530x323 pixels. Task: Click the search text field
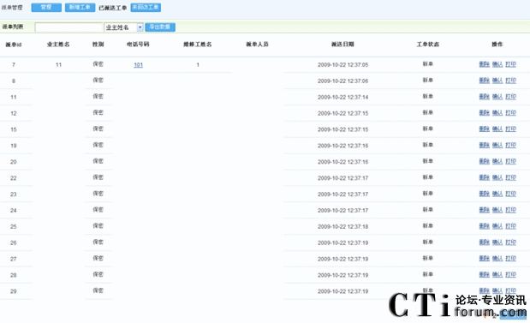tap(68, 27)
